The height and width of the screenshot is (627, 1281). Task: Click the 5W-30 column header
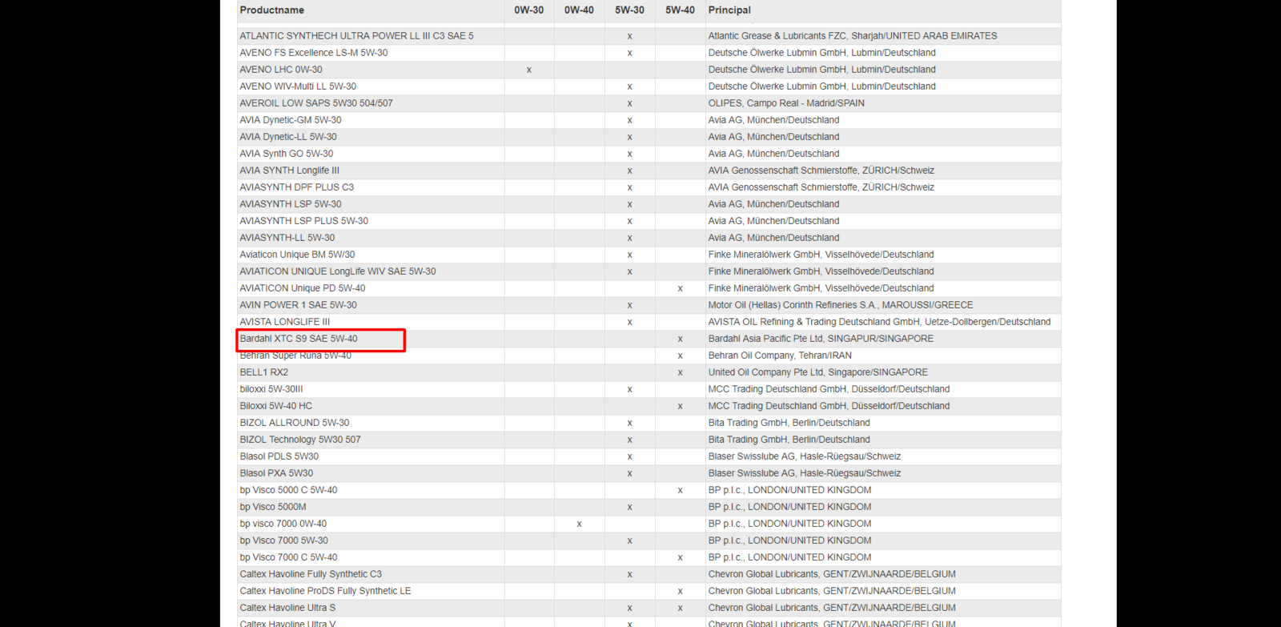click(629, 10)
